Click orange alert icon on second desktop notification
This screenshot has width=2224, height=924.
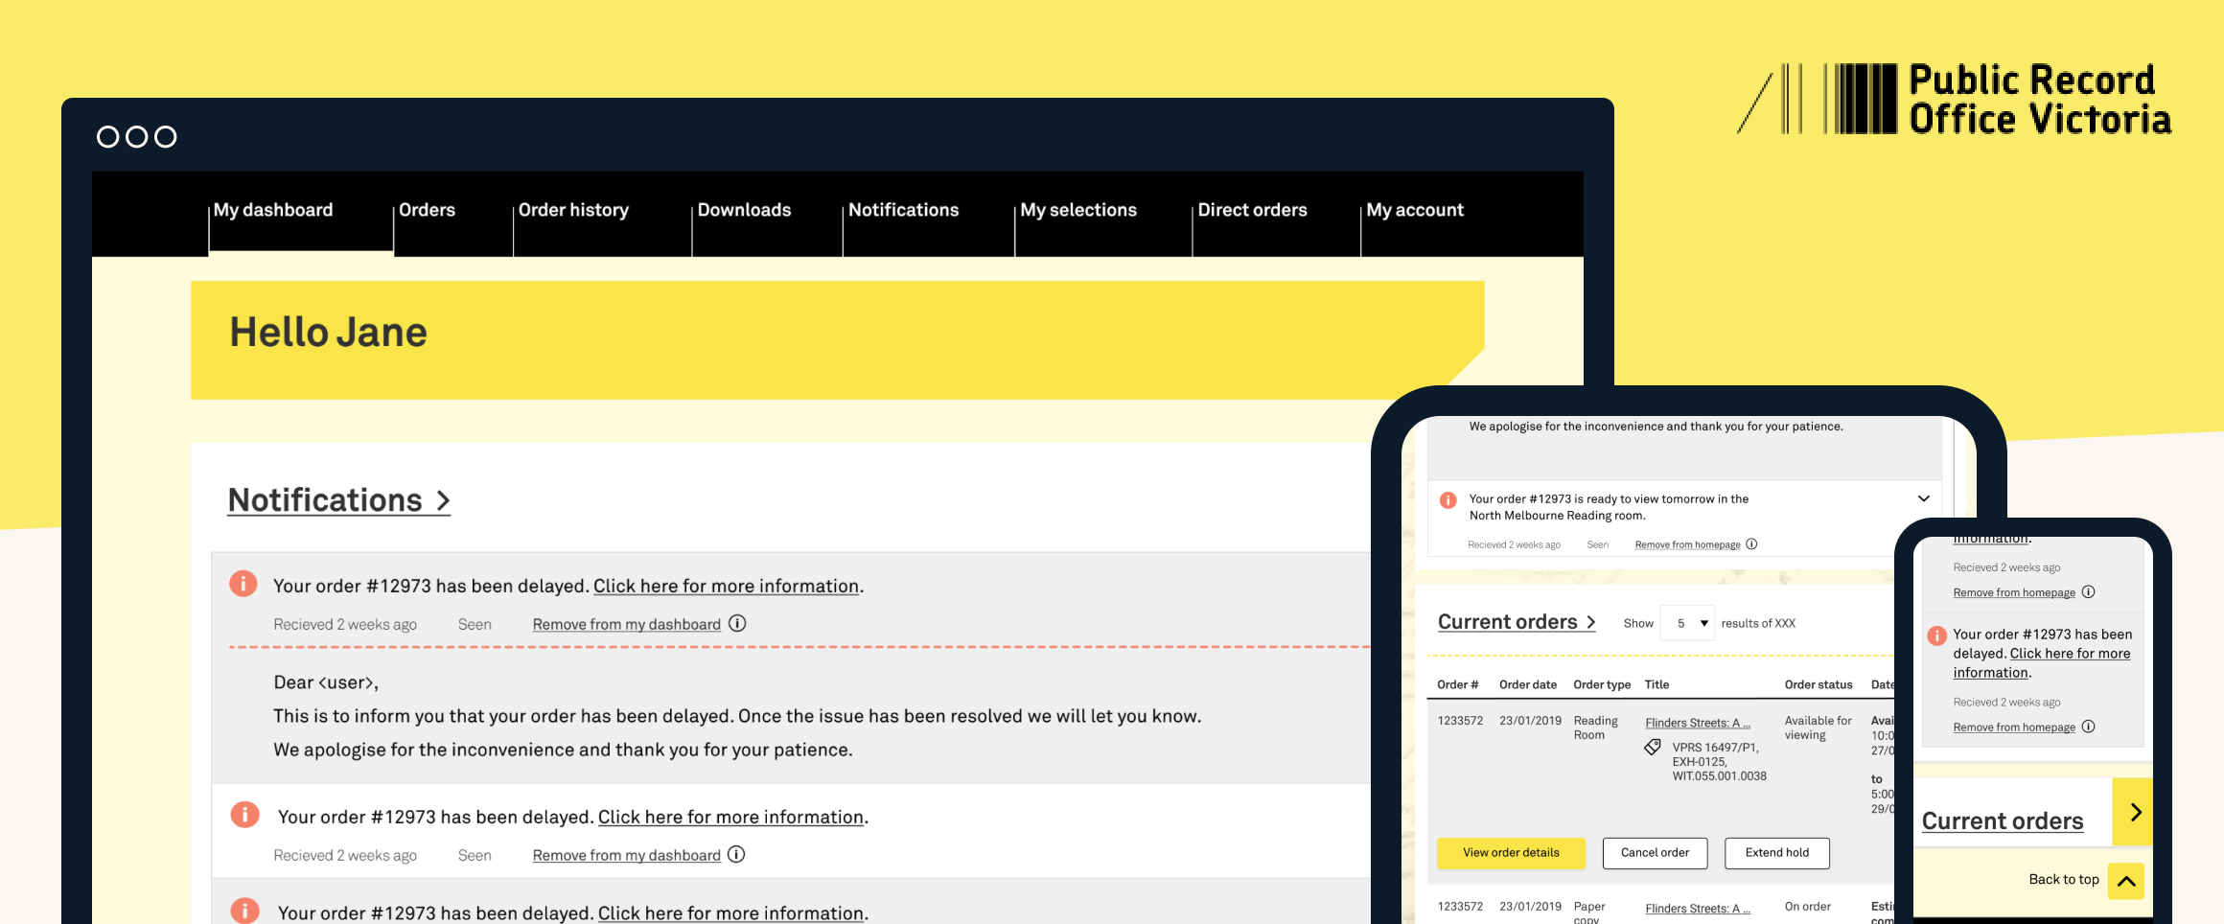click(x=244, y=815)
